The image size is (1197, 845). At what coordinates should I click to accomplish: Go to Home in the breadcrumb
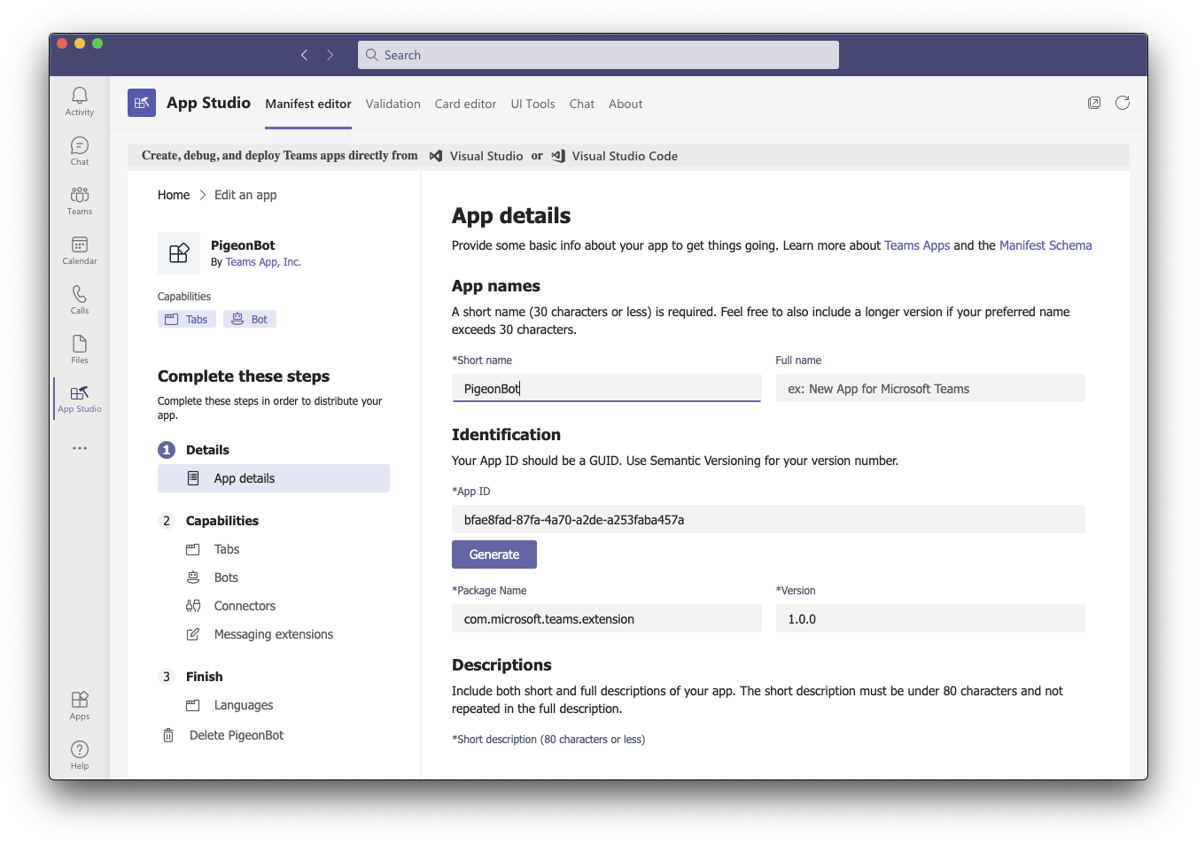(174, 195)
